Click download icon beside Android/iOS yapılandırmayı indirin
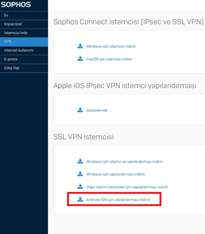This screenshot has height=234, width=205. (80, 199)
